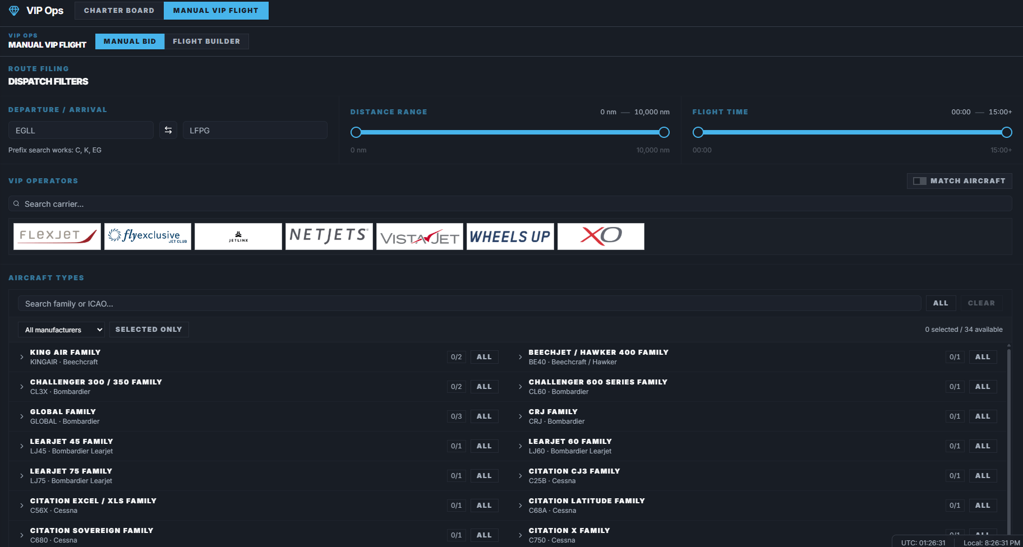Screen dimensions: 1023x547
Task: Expand the Citation CJ3 Family row
Action: click(x=520, y=476)
